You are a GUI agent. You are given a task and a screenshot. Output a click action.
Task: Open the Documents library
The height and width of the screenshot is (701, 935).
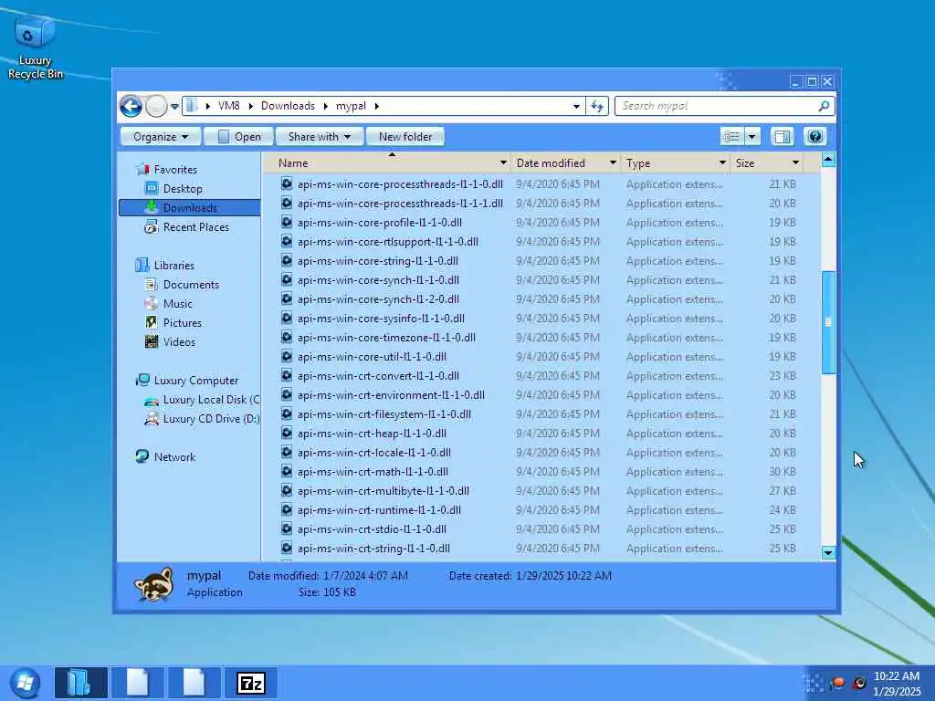click(x=183, y=285)
